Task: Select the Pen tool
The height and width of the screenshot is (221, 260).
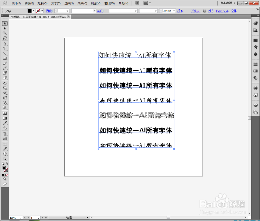Action: click(5, 44)
